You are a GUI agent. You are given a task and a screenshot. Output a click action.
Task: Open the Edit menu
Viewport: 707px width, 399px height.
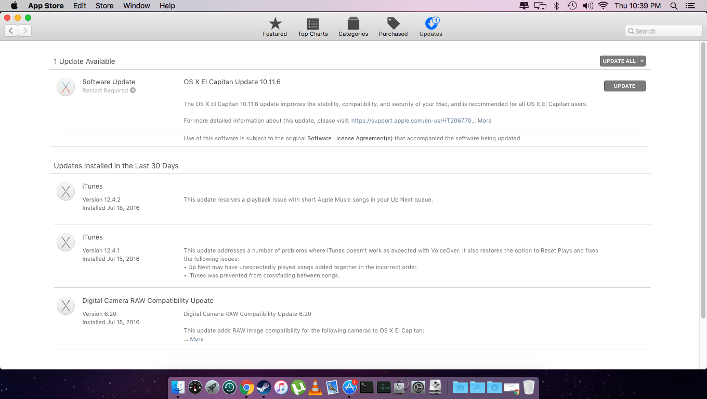(80, 6)
